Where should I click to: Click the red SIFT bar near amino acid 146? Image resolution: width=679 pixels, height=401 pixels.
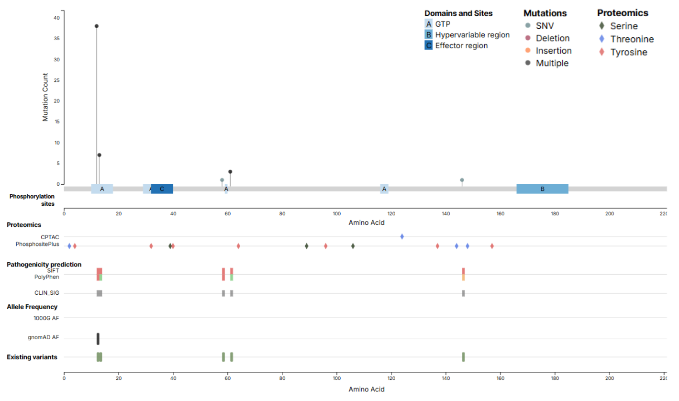point(463,271)
